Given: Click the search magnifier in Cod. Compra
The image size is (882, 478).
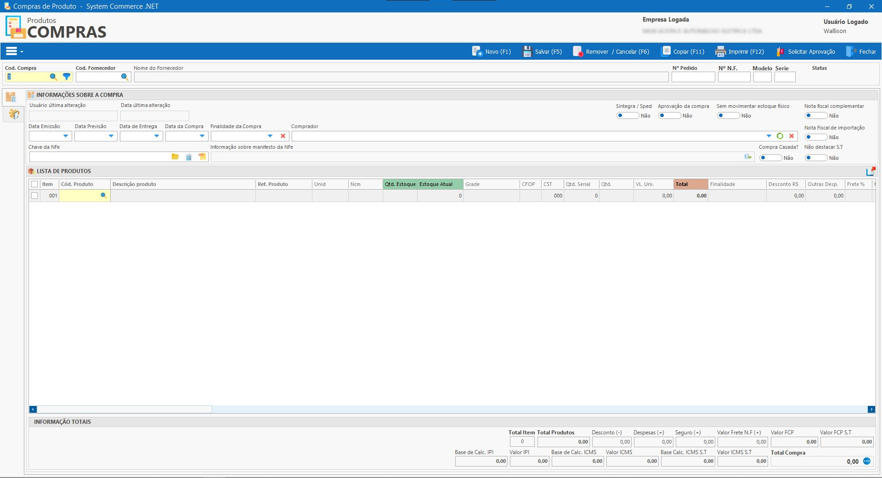Looking at the screenshot, I should [x=53, y=77].
